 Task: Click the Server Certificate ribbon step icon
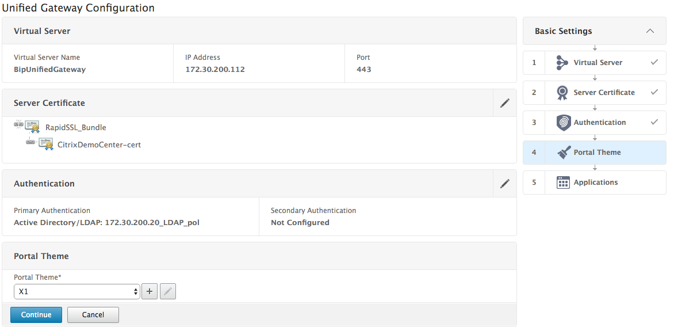[563, 93]
